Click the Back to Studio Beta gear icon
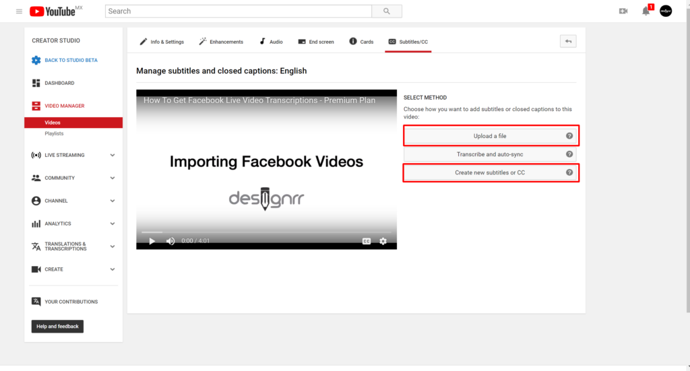The height and width of the screenshot is (371, 690). 36,60
